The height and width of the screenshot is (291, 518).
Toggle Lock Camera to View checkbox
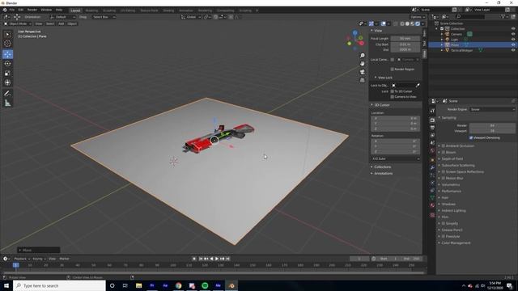392,97
